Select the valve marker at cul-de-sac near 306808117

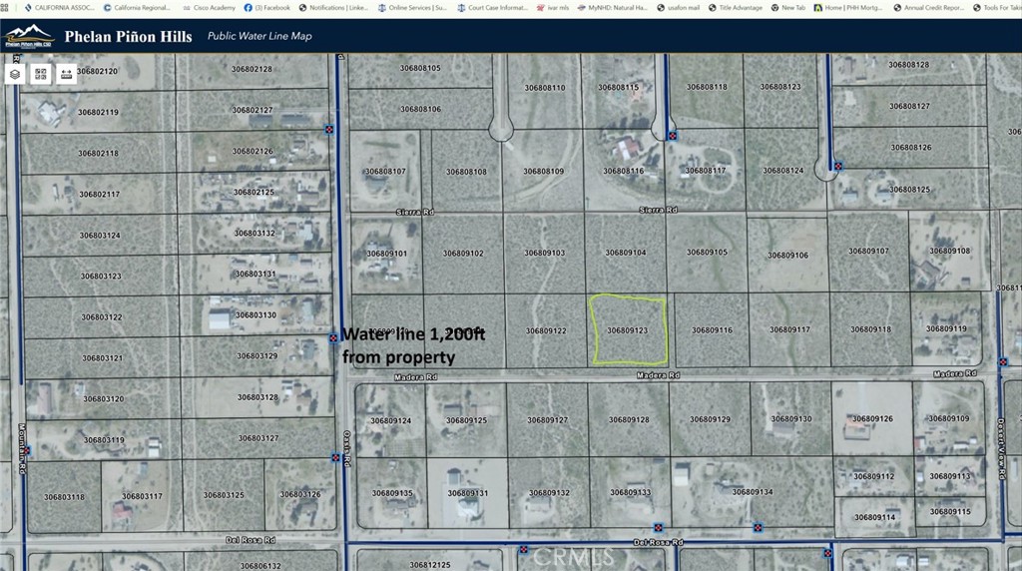pyautogui.click(x=673, y=136)
